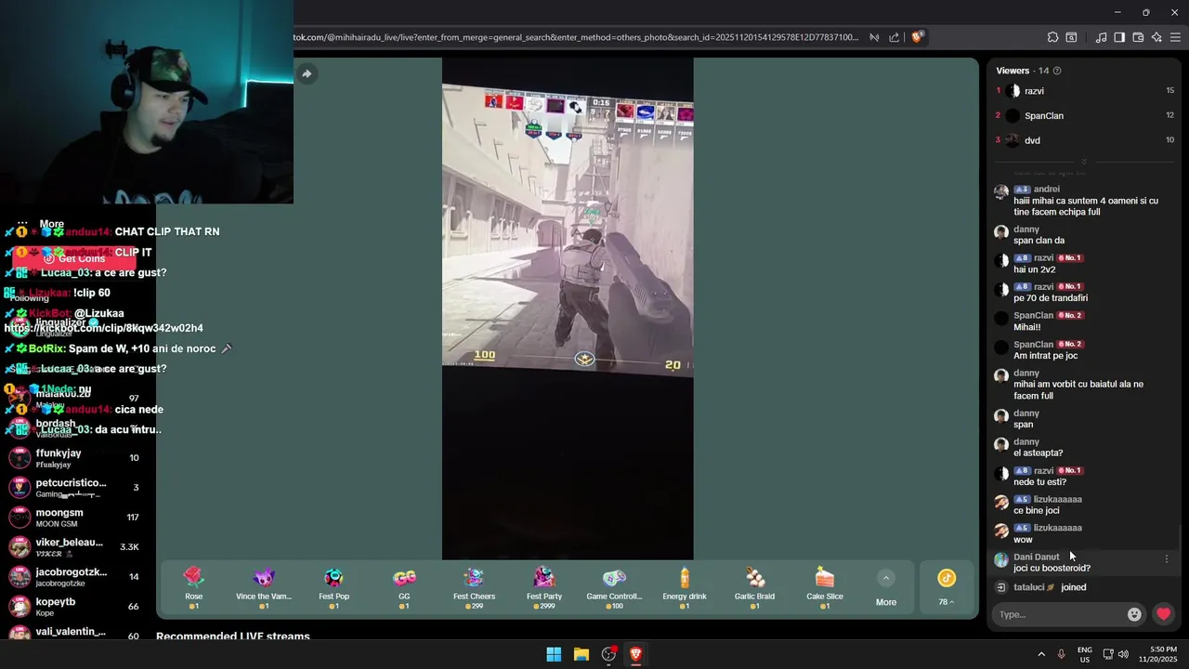Image resolution: width=1189 pixels, height=669 pixels.
Task: Click username andrei in chat
Action: pyautogui.click(x=1047, y=190)
